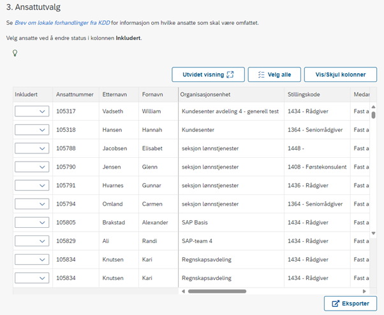The image size is (384, 315).
Task: Click the Inkludert column header
Action: 33,95
